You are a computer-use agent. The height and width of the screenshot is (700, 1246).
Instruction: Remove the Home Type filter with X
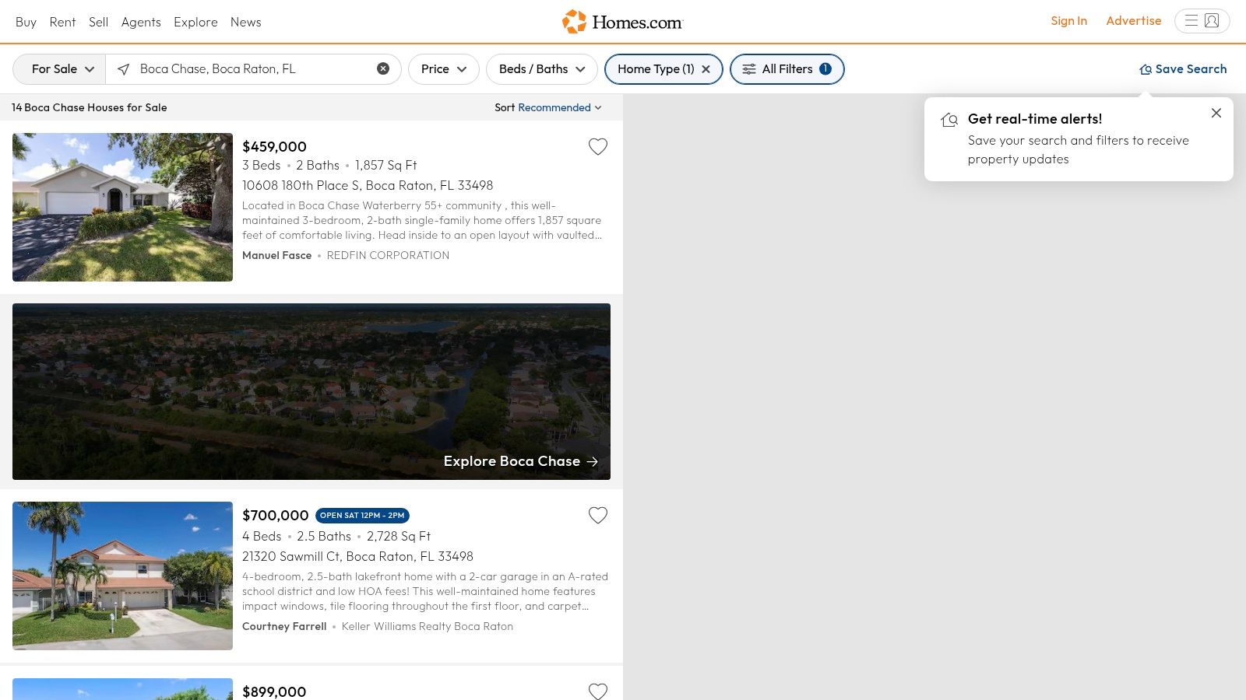[x=706, y=69]
